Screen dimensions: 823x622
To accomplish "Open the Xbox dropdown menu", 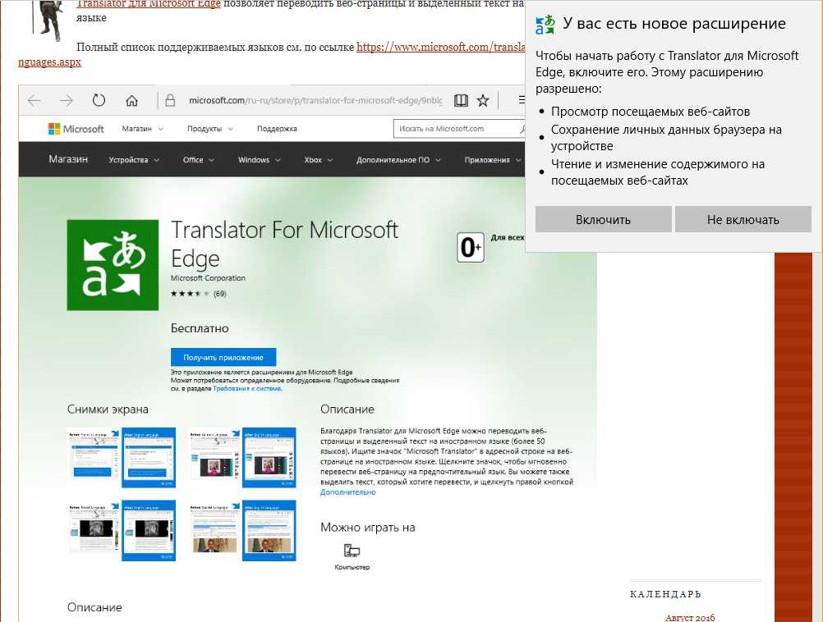I will point(316,159).
